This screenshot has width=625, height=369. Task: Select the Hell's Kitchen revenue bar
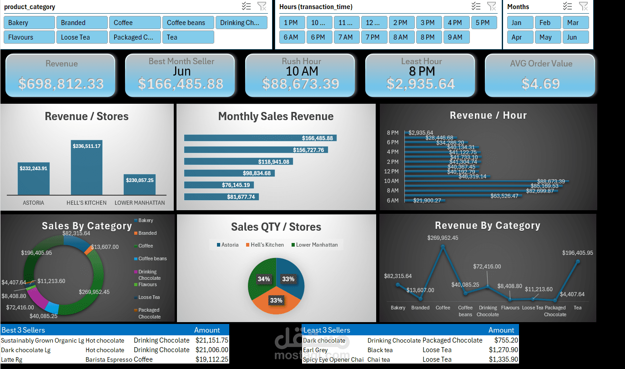(x=86, y=167)
